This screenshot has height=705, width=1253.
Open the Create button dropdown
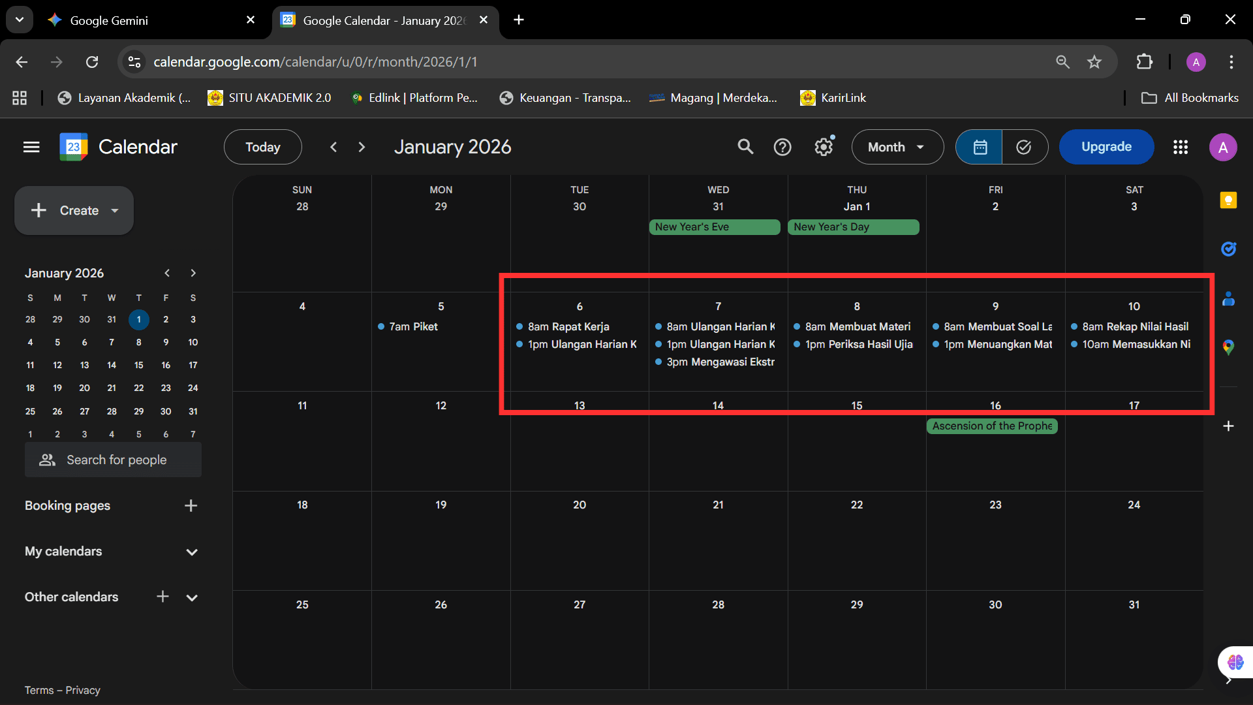(115, 211)
